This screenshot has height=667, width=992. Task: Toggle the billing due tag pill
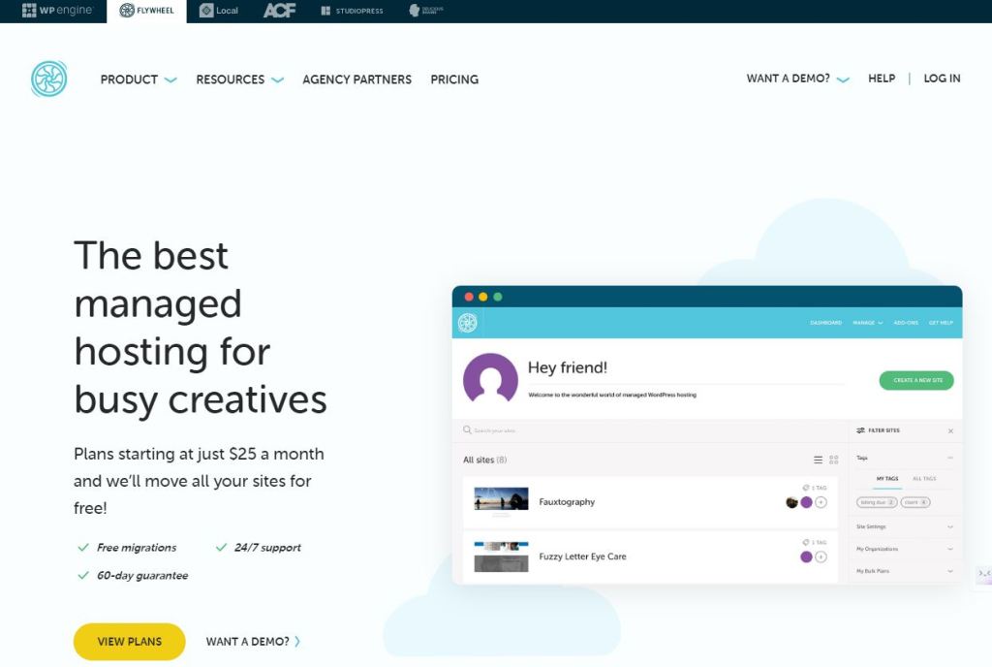[877, 502]
